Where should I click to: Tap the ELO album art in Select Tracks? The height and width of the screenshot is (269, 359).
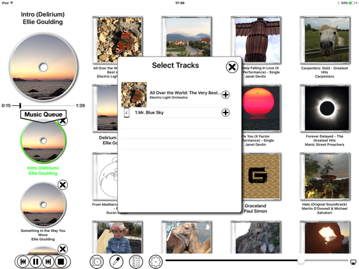134,95
